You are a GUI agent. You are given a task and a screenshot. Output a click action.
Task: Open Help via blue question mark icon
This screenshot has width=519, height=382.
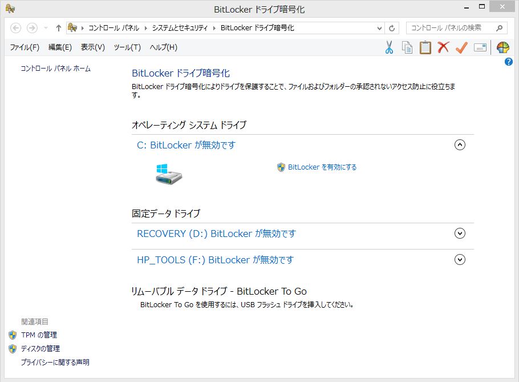pos(508,62)
